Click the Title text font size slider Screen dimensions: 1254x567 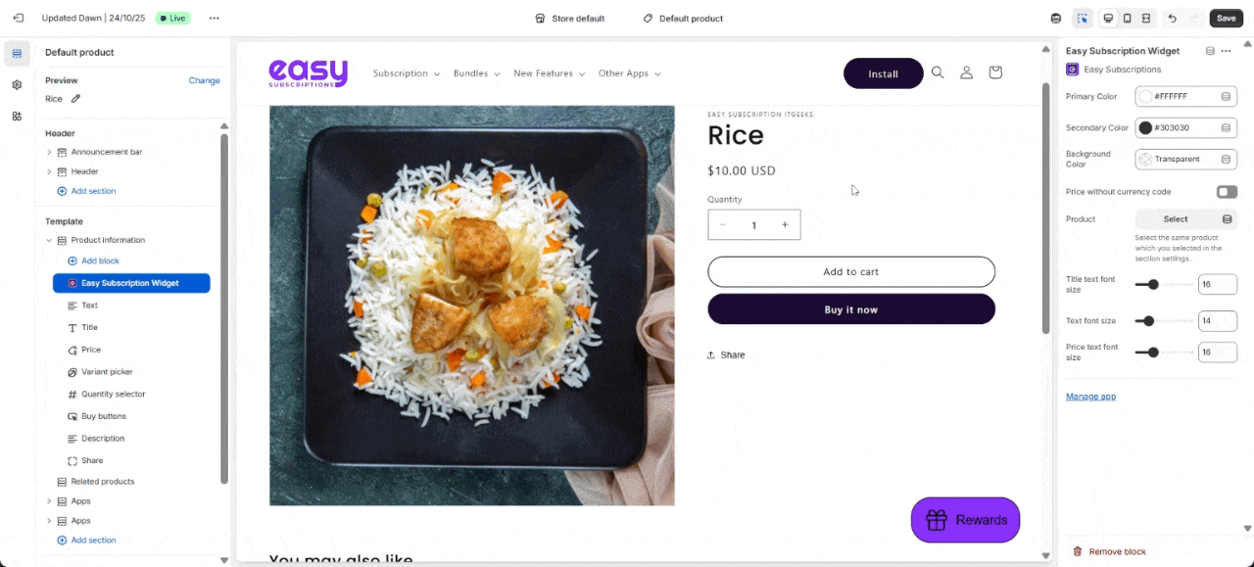(x=1164, y=285)
